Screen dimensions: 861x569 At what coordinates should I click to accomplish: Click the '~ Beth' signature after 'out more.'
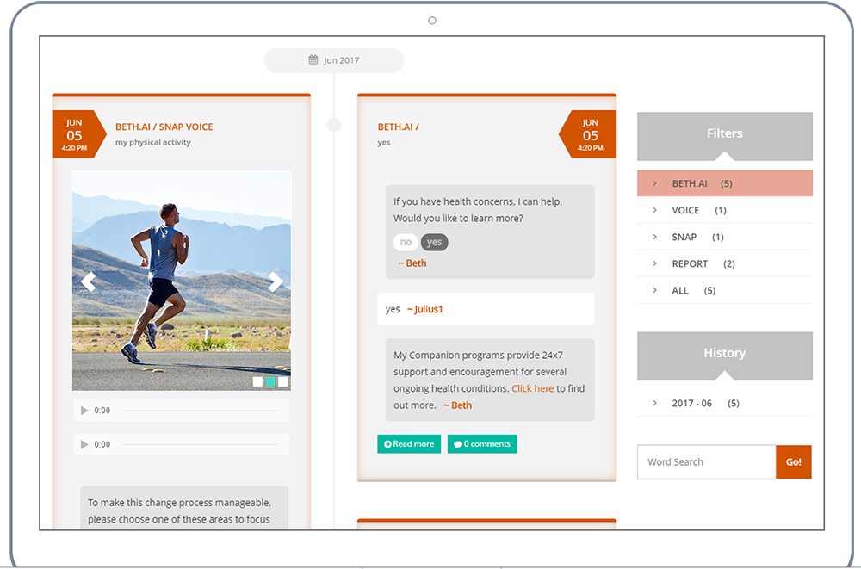coord(457,405)
